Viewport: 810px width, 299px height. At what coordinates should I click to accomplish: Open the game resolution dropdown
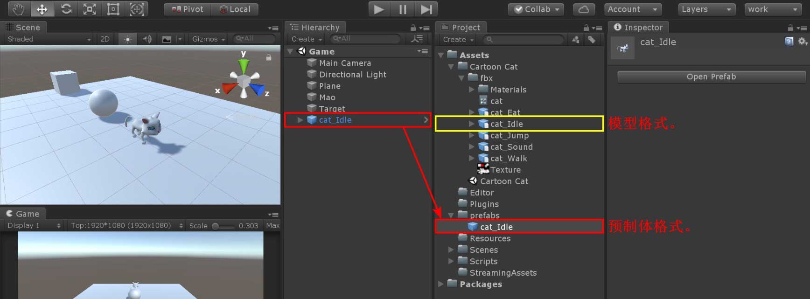pyautogui.click(x=127, y=226)
